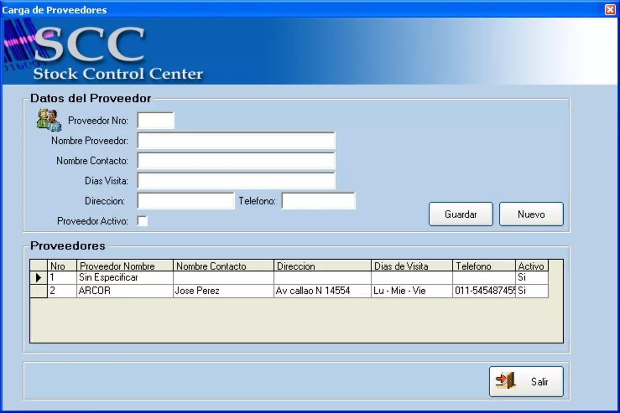Image resolution: width=620 pixels, height=413 pixels.
Task: Select the row header of the ARCOR row
Action: coord(39,291)
